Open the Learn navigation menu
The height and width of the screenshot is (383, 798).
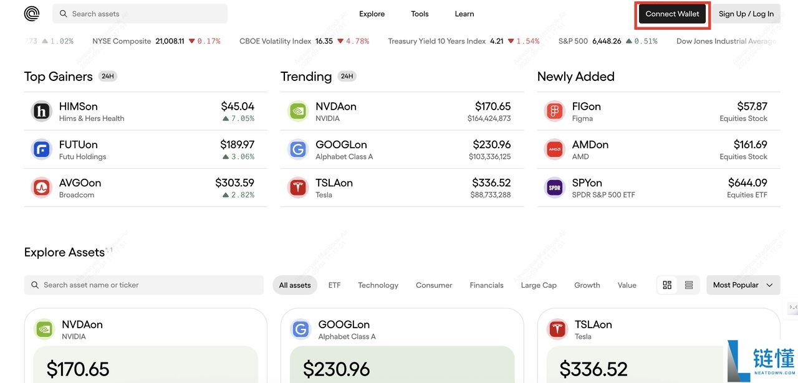click(464, 13)
